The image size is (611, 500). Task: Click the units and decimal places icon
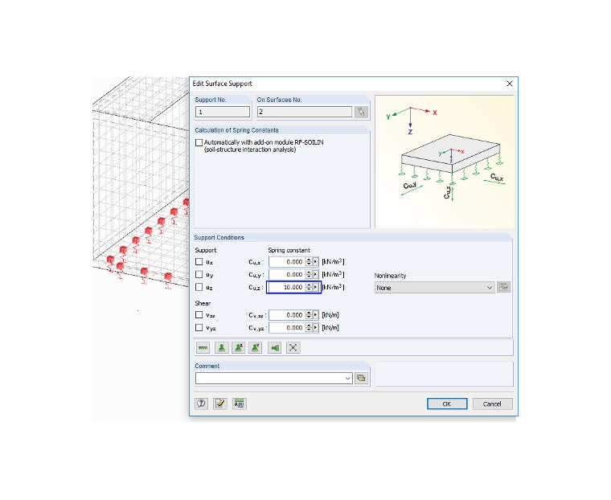[x=240, y=404]
